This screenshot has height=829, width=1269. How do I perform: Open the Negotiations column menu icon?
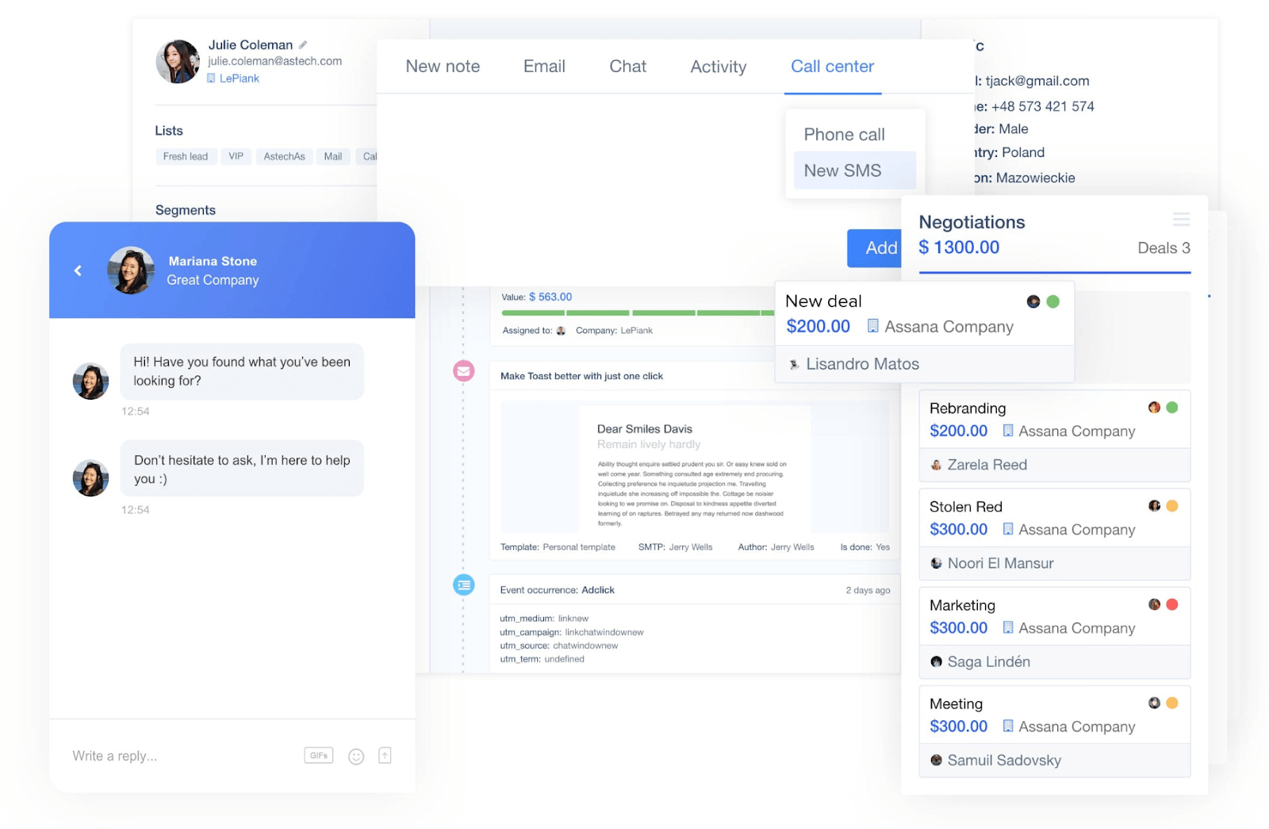coord(1181,219)
